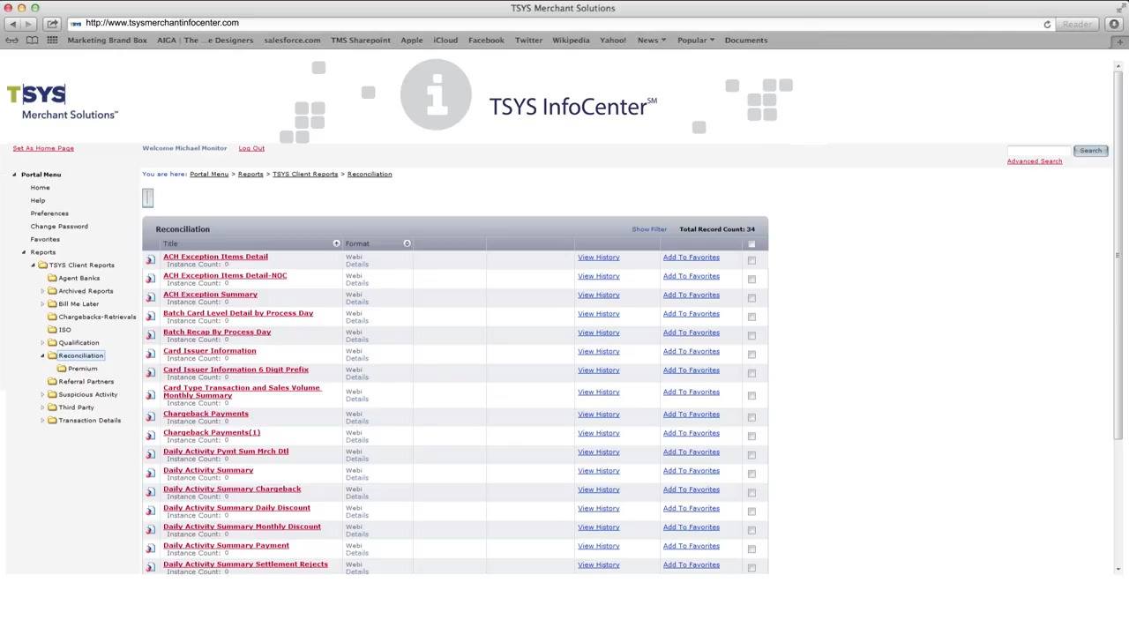This screenshot has width=1129, height=635.
Task: Open the salesforce.com bookmark
Action: pos(292,40)
